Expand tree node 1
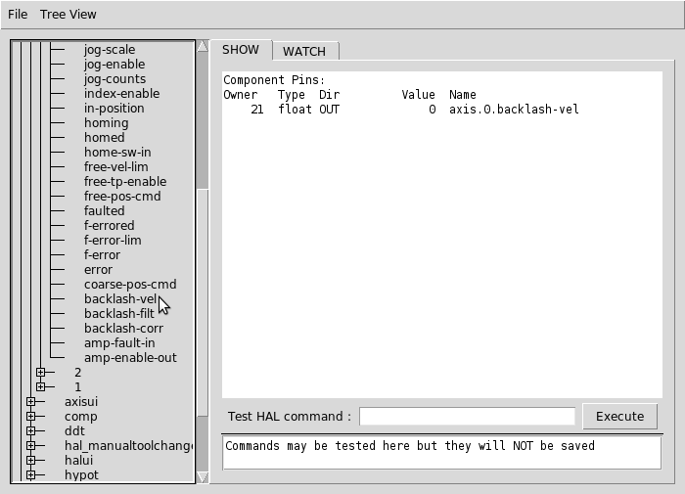The height and width of the screenshot is (494, 685). 41,387
